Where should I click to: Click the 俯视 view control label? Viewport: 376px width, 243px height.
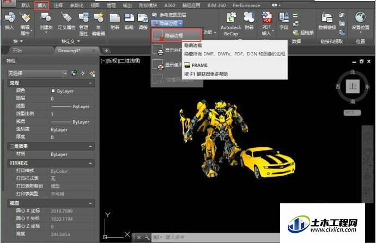tap(113, 61)
